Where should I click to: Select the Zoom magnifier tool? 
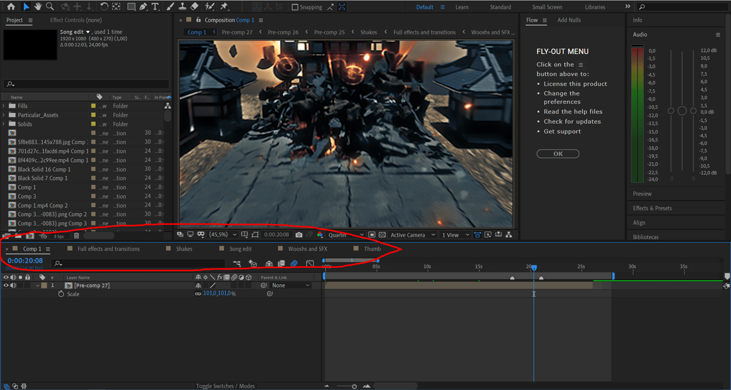50,6
